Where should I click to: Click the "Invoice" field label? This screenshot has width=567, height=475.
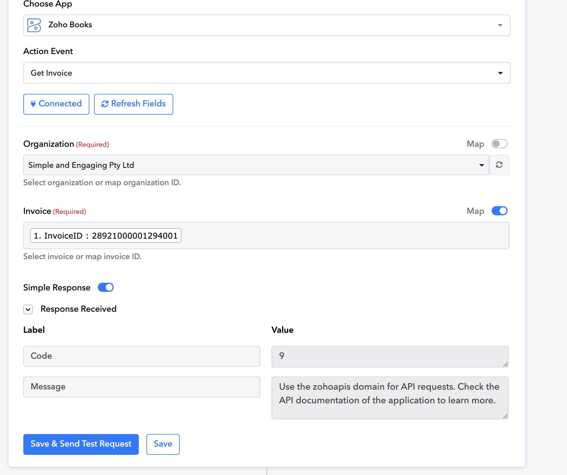(37, 211)
